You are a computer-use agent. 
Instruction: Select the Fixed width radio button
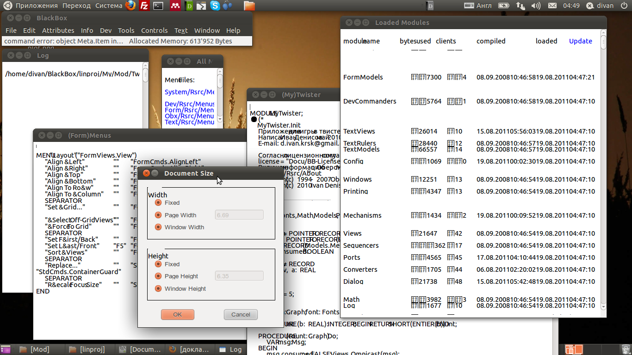[158, 202]
